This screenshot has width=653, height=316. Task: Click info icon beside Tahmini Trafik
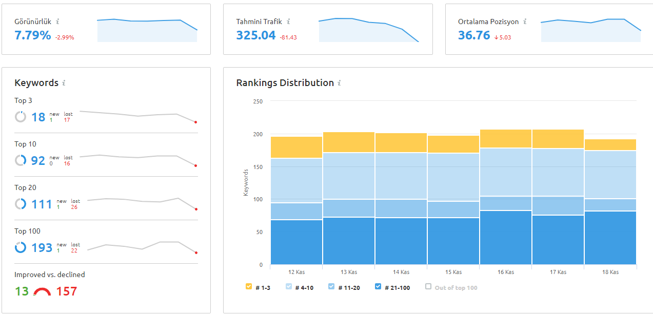click(288, 22)
